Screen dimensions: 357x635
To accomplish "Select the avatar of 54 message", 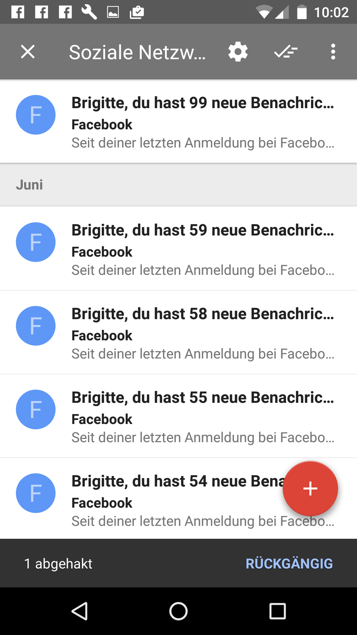I will click(x=36, y=493).
